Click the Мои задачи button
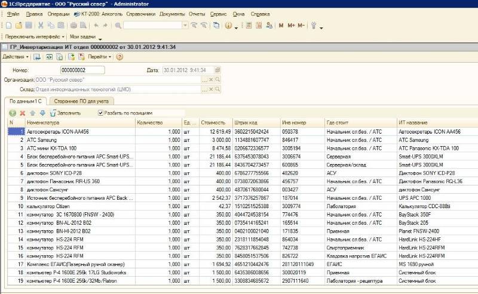478x294 pixels. tap(82, 36)
